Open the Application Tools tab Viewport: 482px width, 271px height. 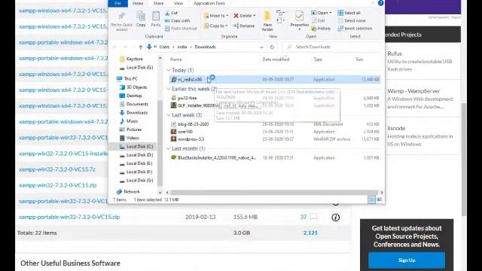point(209,3)
